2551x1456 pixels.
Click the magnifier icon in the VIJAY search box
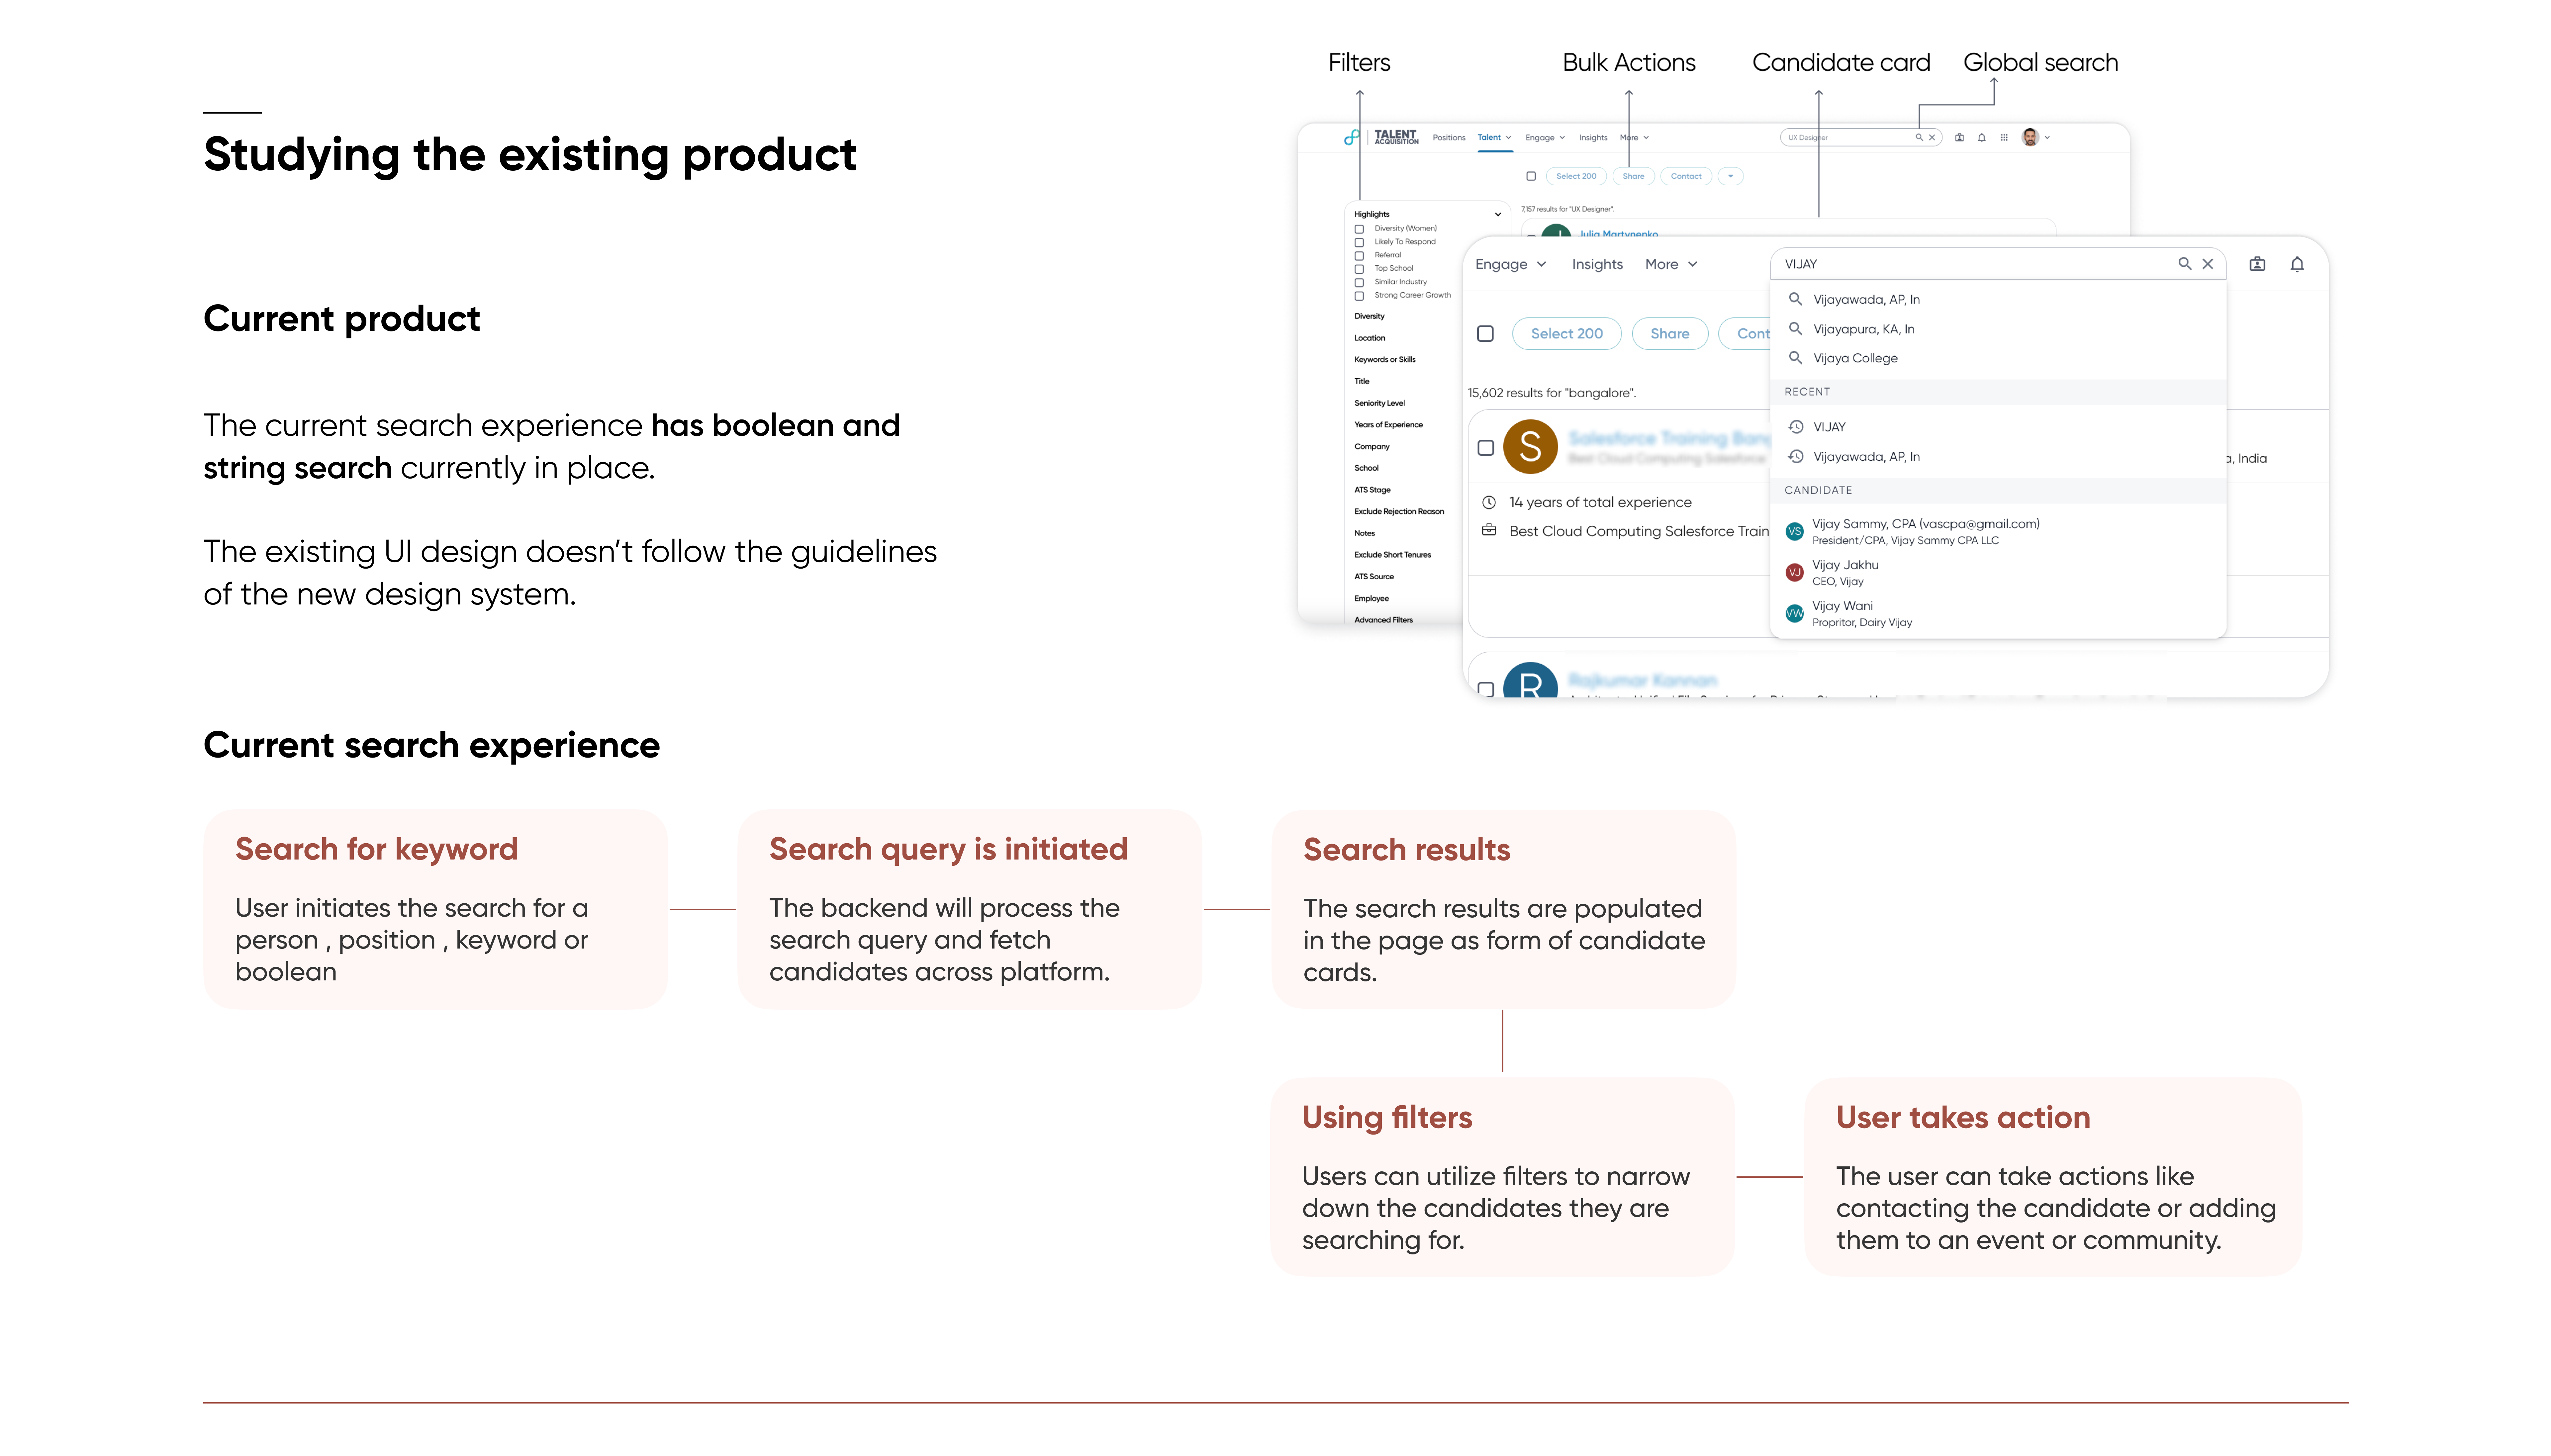coord(2184,264)
